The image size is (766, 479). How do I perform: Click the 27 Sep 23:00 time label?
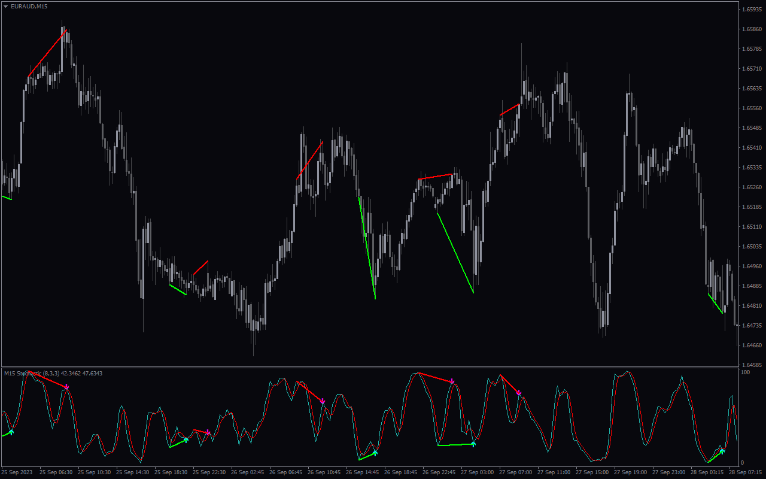[x=668, y=472]
